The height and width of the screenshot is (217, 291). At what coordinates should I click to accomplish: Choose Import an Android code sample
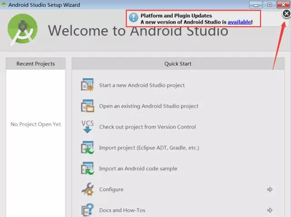tap(138, 168)
